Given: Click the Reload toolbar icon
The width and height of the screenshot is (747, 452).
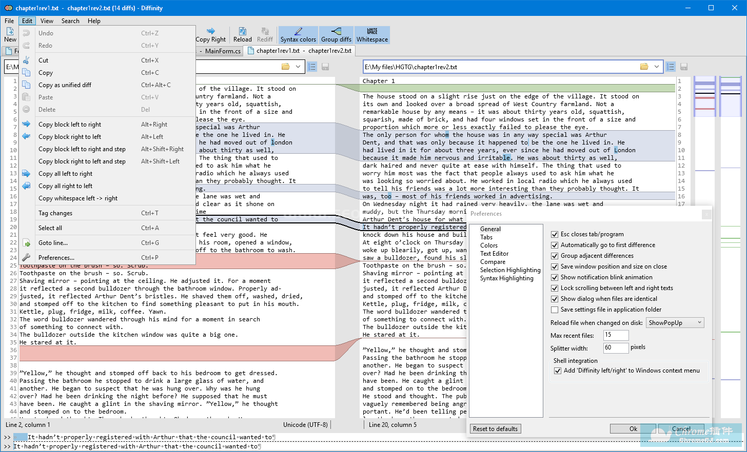Looking at the screenshot, I should point(242,35).
